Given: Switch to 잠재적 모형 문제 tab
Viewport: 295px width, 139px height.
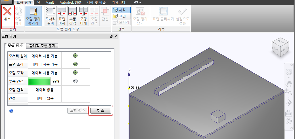Looking at the screenshot, I should [42, 46].
